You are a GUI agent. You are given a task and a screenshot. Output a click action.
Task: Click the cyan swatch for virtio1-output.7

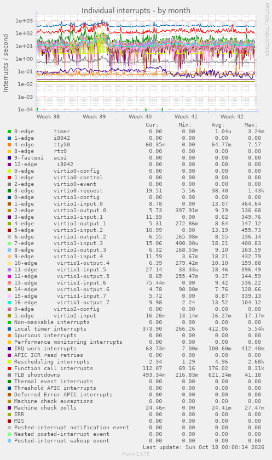click(x=9, y=303)
